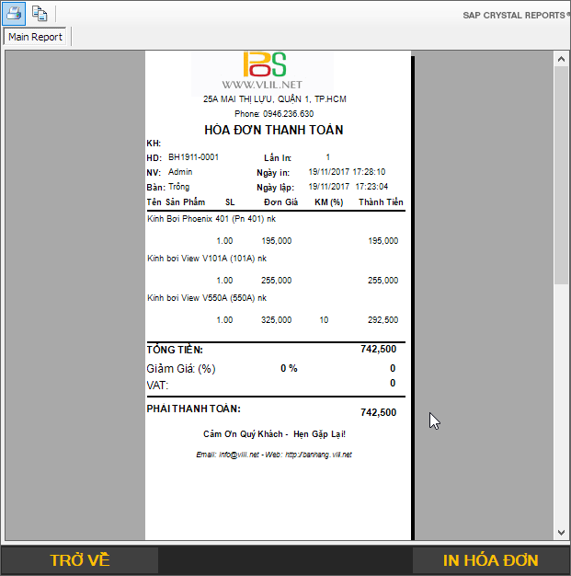
Task: Select the Kính bơi View V101A product line
Action: [x=207, y=259]
